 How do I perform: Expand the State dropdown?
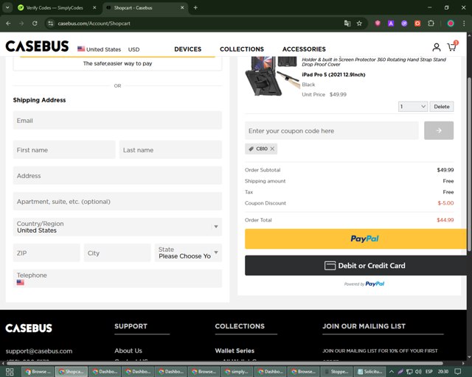coord(188,253)
